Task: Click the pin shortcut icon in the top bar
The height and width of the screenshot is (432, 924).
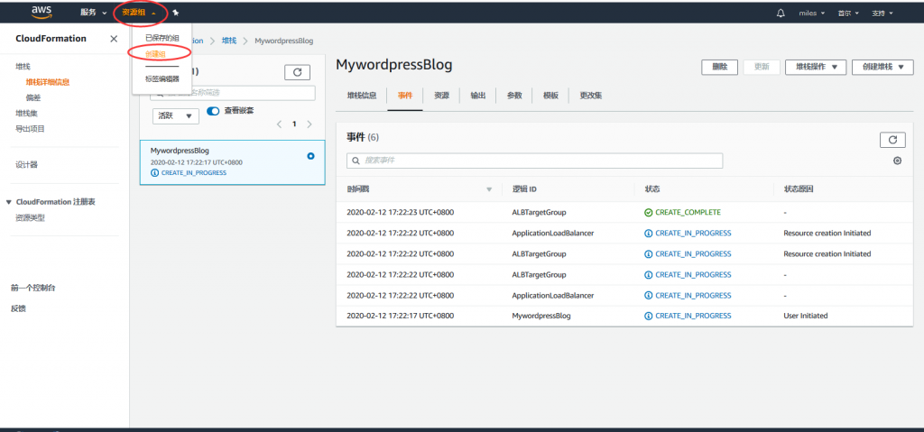Action: tap(176, 13)
